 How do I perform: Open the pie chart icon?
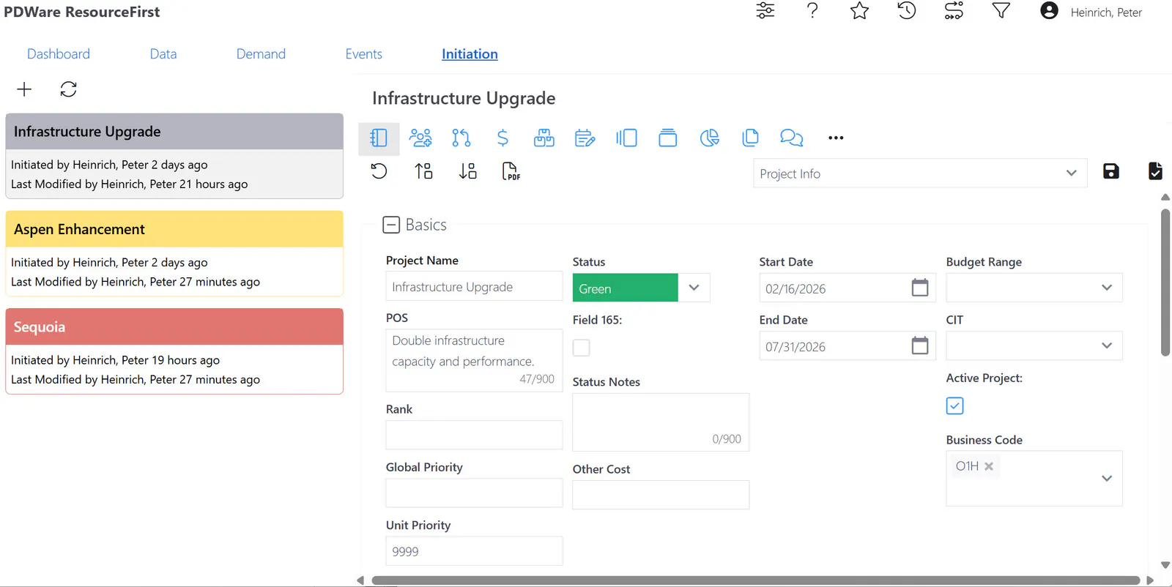click(709, 138)
